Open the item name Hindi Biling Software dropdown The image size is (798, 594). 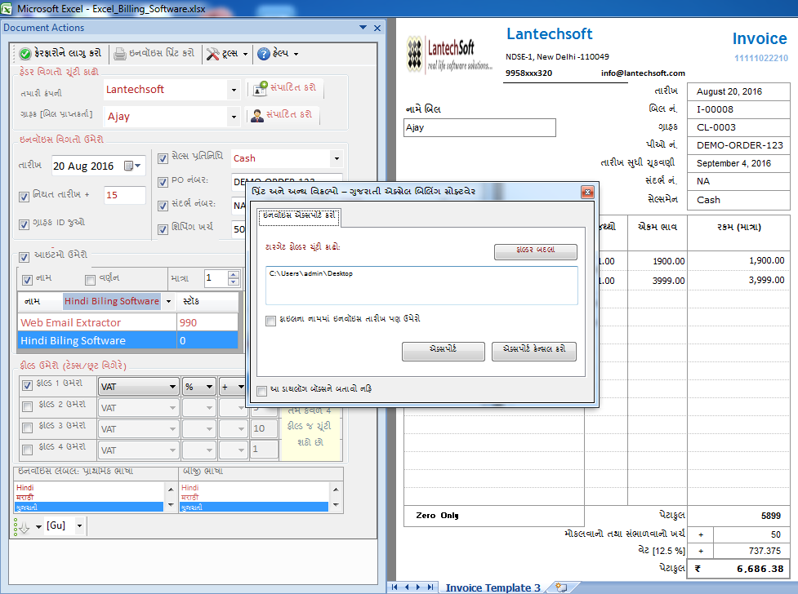(x=168, y=301)
